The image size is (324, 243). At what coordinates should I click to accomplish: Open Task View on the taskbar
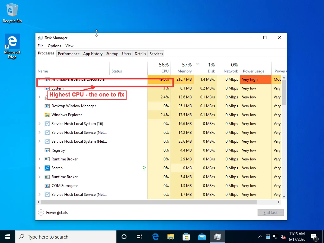(139, 237)
